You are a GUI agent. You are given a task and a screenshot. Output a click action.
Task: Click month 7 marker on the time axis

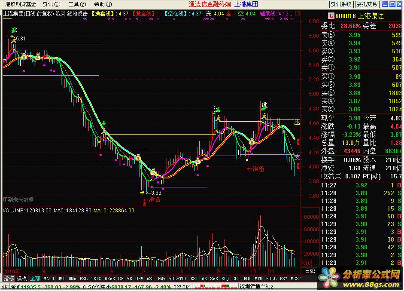click(x=144, y=271)
